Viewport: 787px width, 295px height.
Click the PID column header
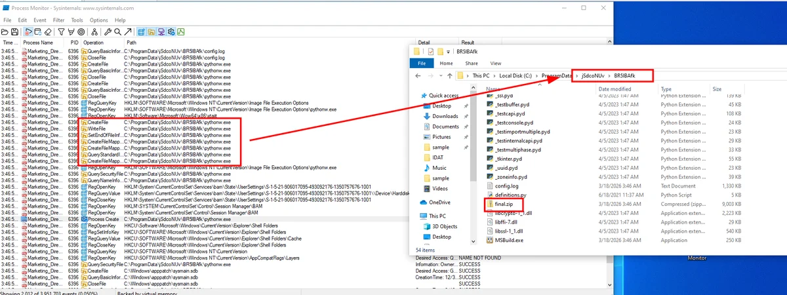pos(74,43)
